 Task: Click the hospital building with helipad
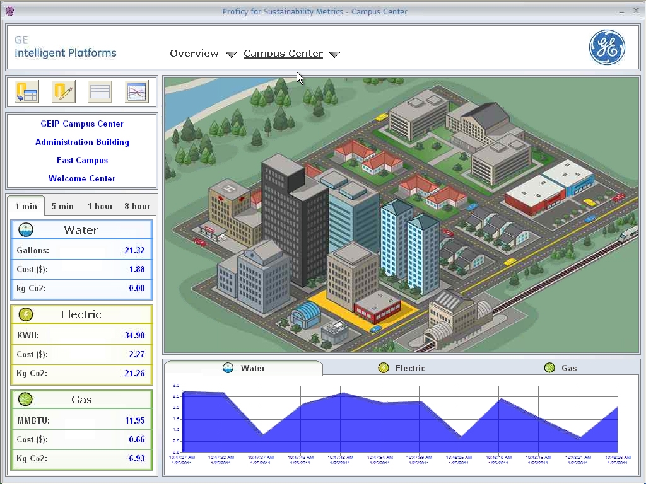pyautogui.click(x=235, y=214)
